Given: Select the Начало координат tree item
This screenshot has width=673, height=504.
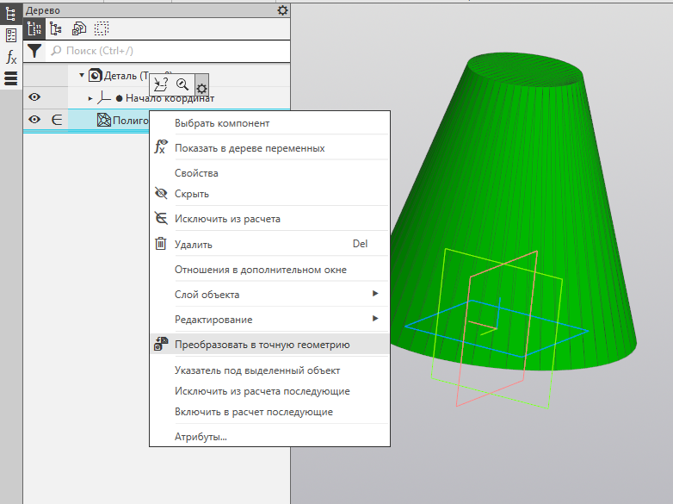Looking at the screenshot, I should coord(170,98).
